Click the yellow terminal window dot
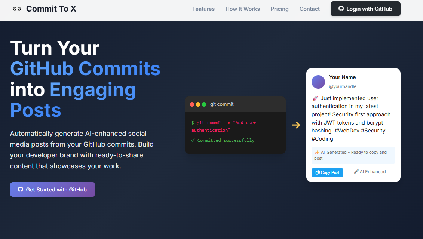 point(198,104)
